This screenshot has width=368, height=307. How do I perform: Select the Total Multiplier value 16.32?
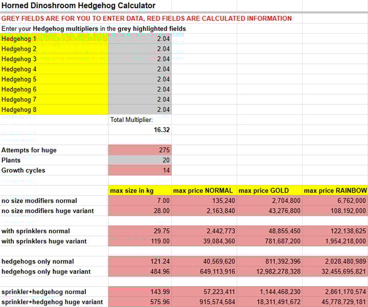(140, 129)
